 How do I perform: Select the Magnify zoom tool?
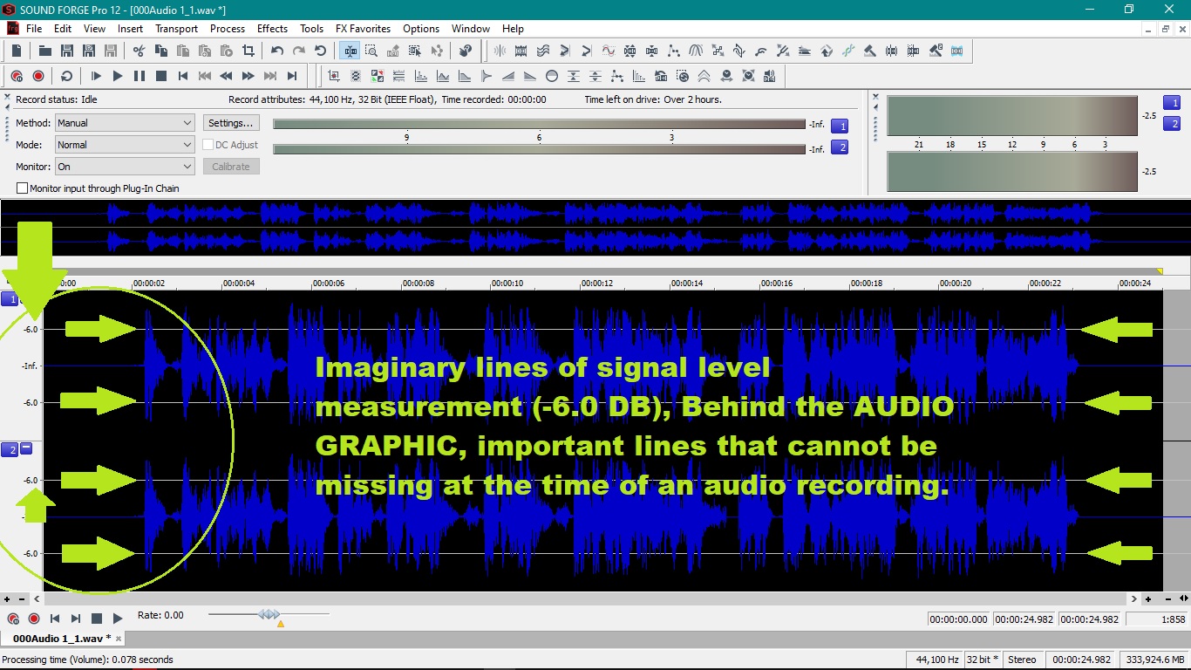pos(371,51)
